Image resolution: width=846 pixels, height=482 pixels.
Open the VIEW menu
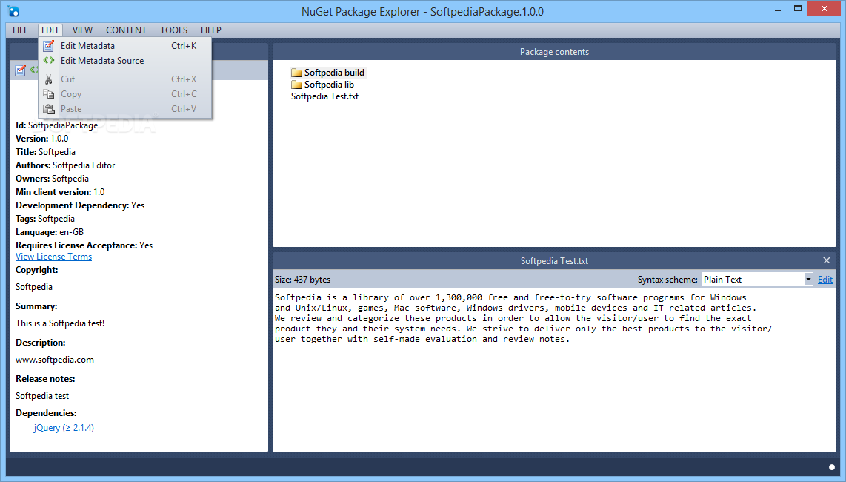pyautogui.click(x=82, y=30)
